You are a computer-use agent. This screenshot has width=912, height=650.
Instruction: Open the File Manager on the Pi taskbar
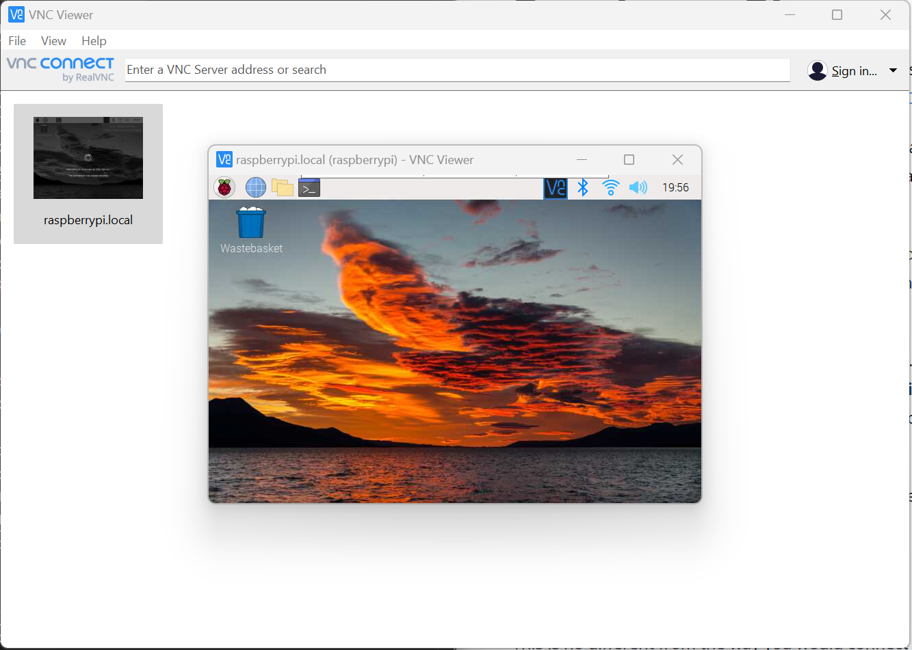(x=282, y=187)
